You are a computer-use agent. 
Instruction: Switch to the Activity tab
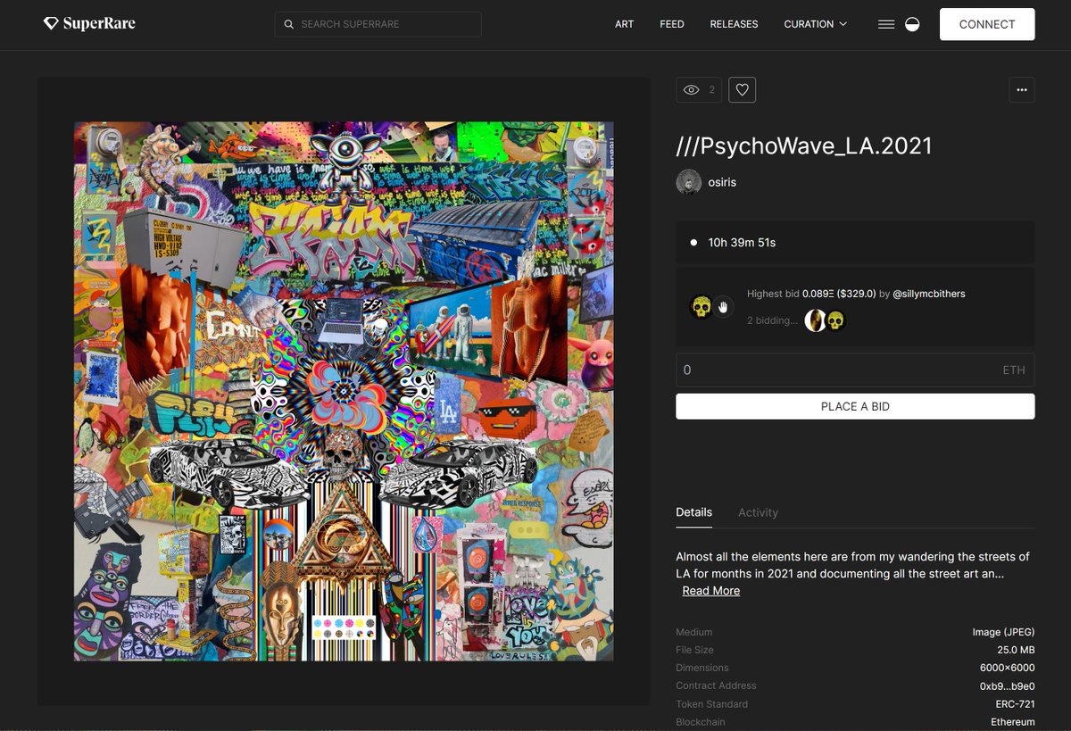758,512
